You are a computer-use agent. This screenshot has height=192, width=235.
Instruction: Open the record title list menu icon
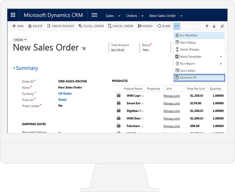tap(83, 49)
